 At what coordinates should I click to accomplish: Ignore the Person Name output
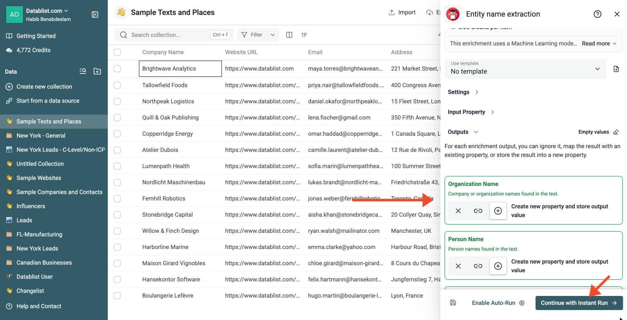click(x=458, y=266)
